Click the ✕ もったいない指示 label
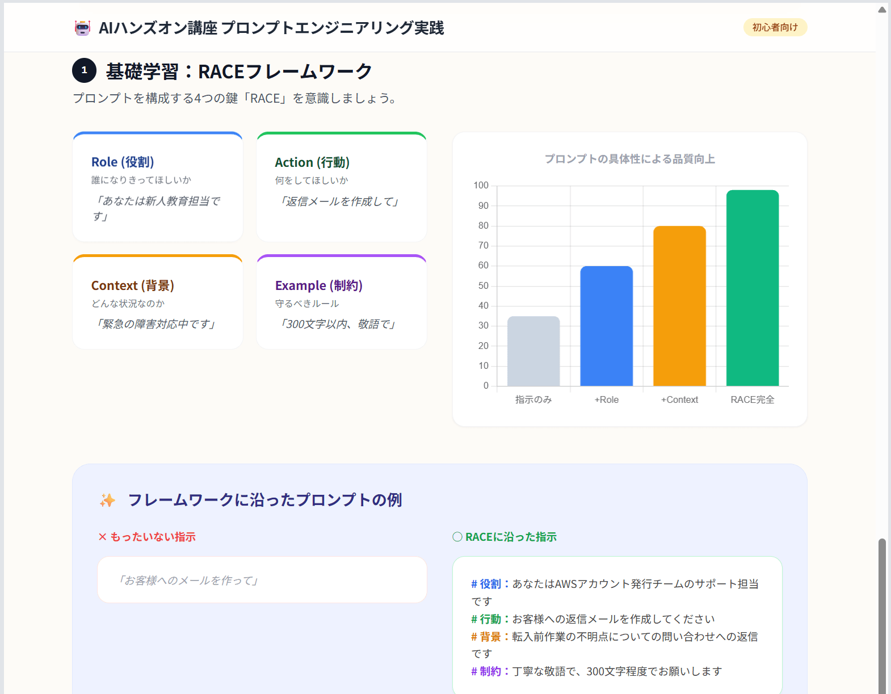This screenshot has height=694, width=891. pos(147,537)
